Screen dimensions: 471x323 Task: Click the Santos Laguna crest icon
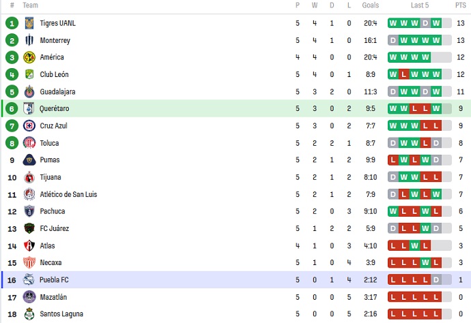[29, 314]
